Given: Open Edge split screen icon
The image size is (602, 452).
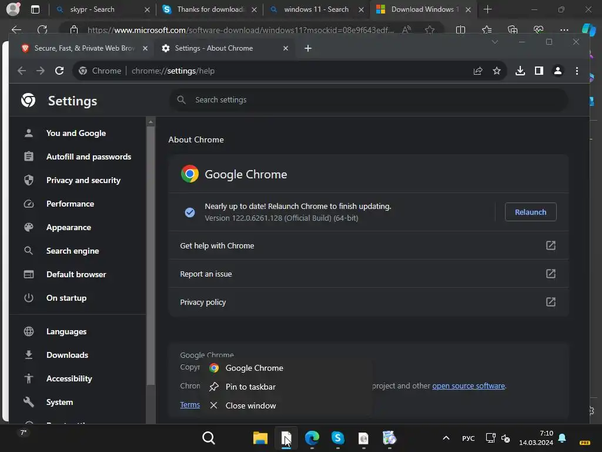Looking at the screenshot, I should point(460,29).
